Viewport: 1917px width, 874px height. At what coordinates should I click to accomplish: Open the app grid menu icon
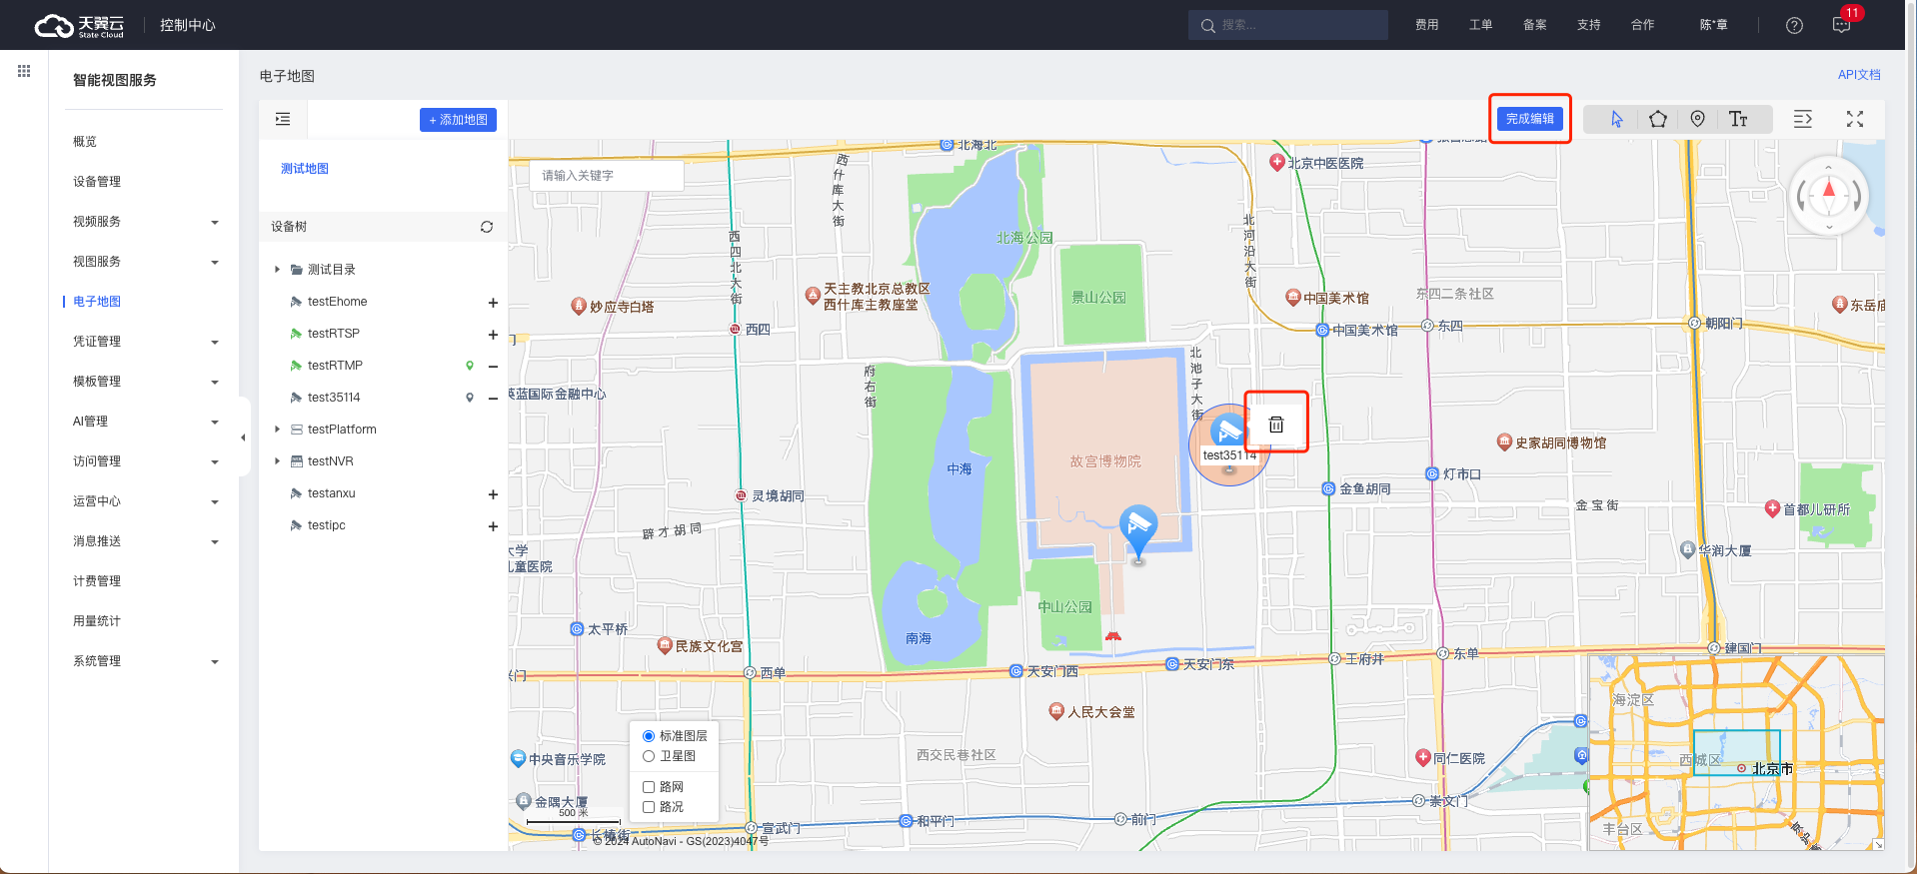(x=24, y=71)
